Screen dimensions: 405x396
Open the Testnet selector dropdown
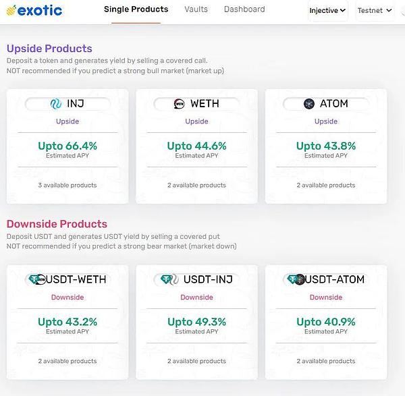[x=373, y=11]
